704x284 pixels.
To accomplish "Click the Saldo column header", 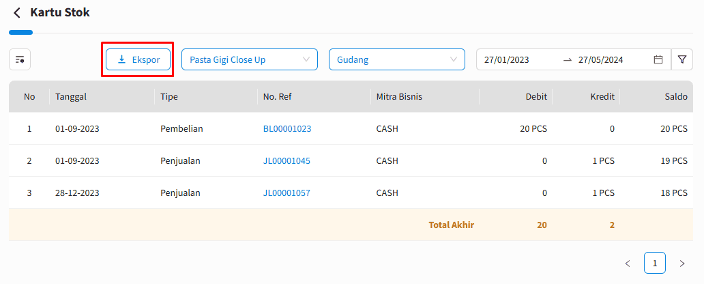I will tap(676, 97).
